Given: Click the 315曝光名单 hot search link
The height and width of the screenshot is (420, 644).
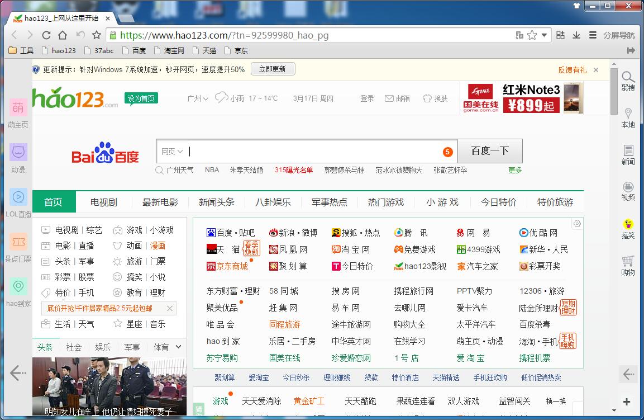Looking at the screenshot, I should pos(294,170).
